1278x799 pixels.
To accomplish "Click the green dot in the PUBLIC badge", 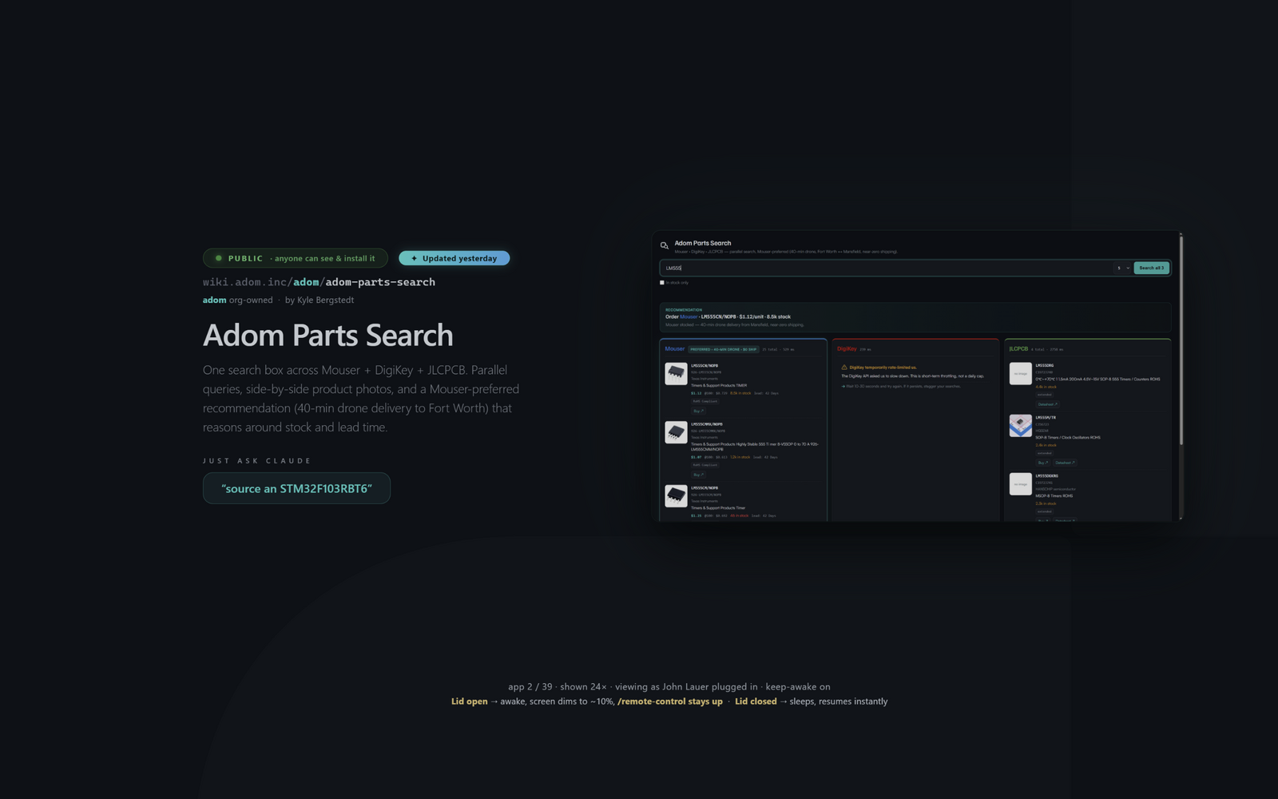I will point(218,258).
